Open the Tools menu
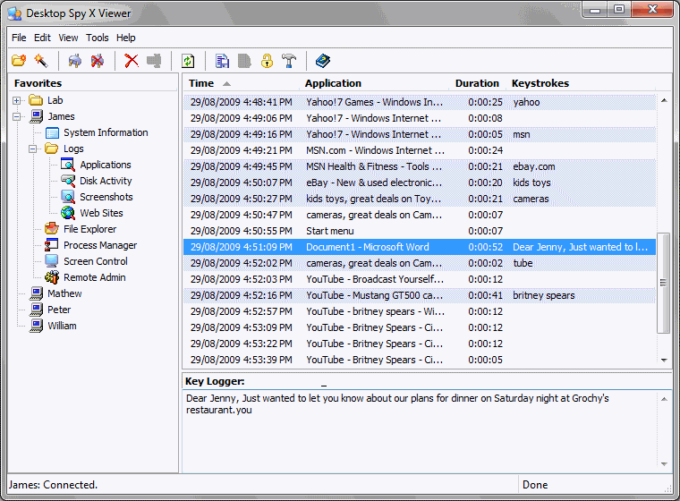 98,38
